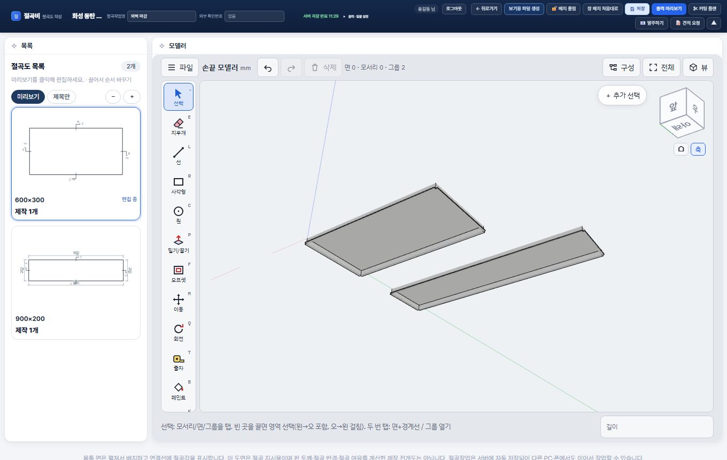Open the 커팅 플랜 cutting plan
Image resolution: width=727 pixels, height=460 pixels.
(x=705, y=9)
